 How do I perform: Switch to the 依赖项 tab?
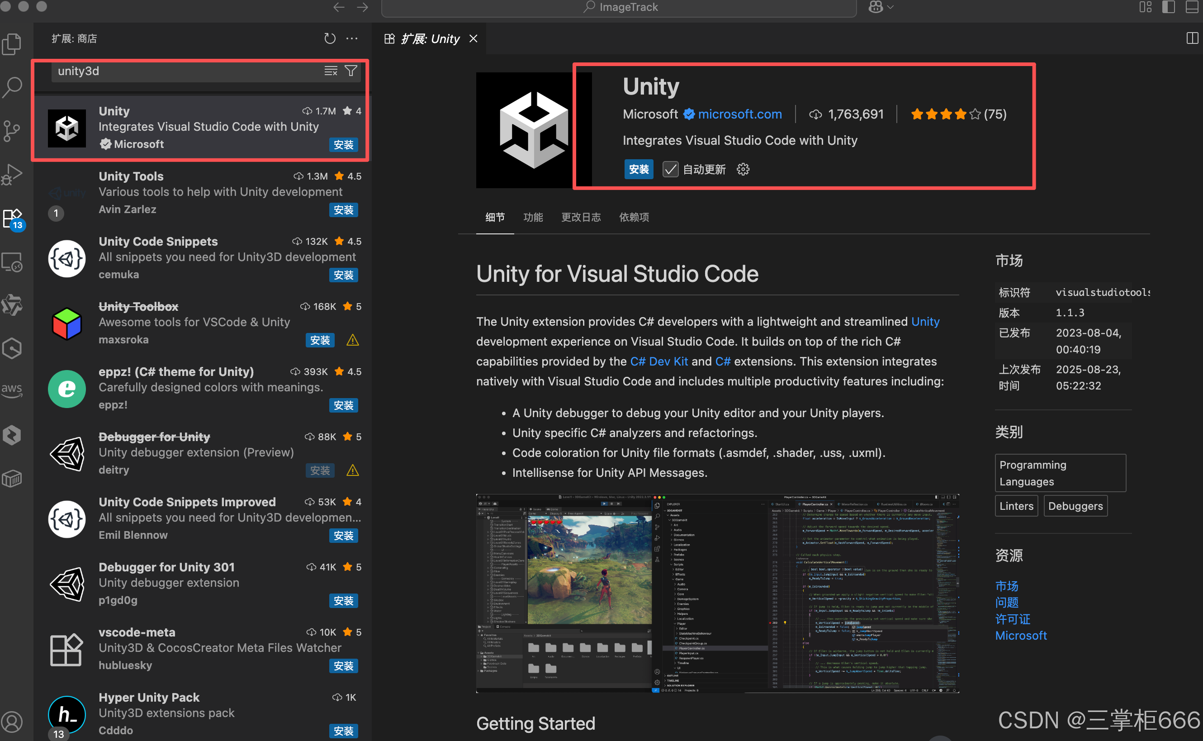[634, 217]
